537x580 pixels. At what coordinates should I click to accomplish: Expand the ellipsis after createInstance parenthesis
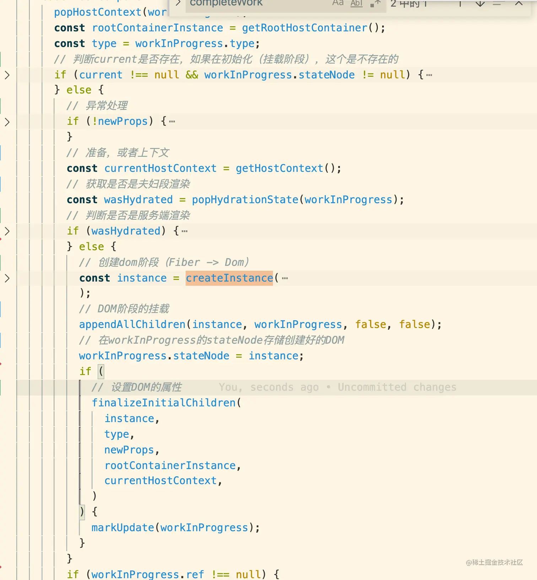pos(285,278)
